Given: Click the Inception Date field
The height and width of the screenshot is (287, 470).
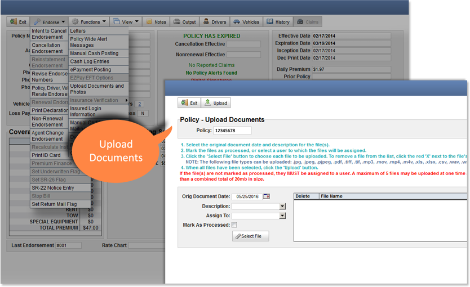Looking at the screenshot, I should [351, 51].
